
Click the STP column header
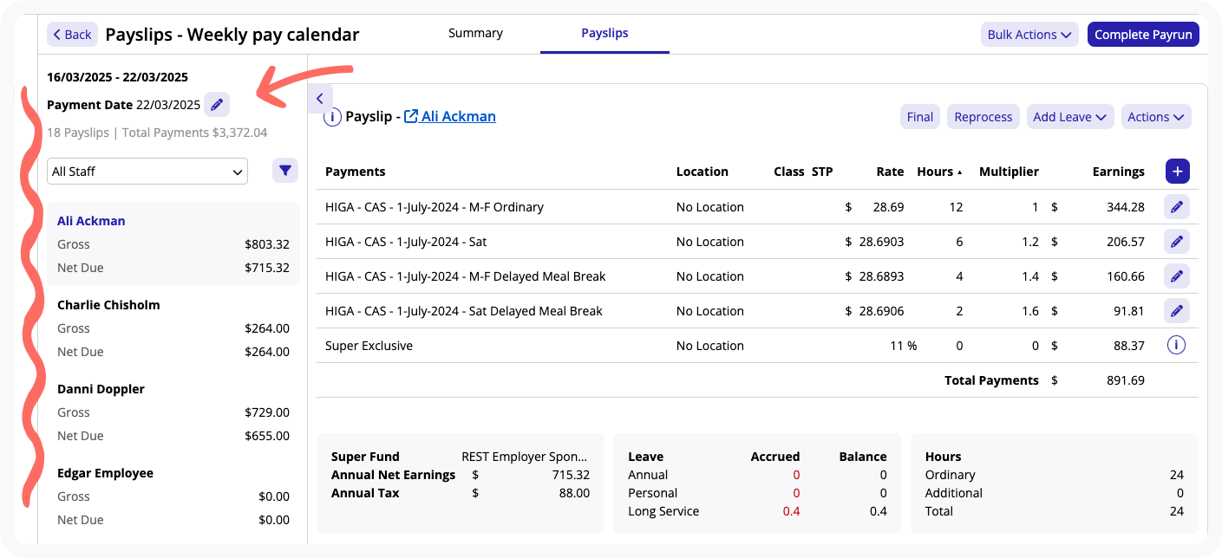[x=822, y=172]
